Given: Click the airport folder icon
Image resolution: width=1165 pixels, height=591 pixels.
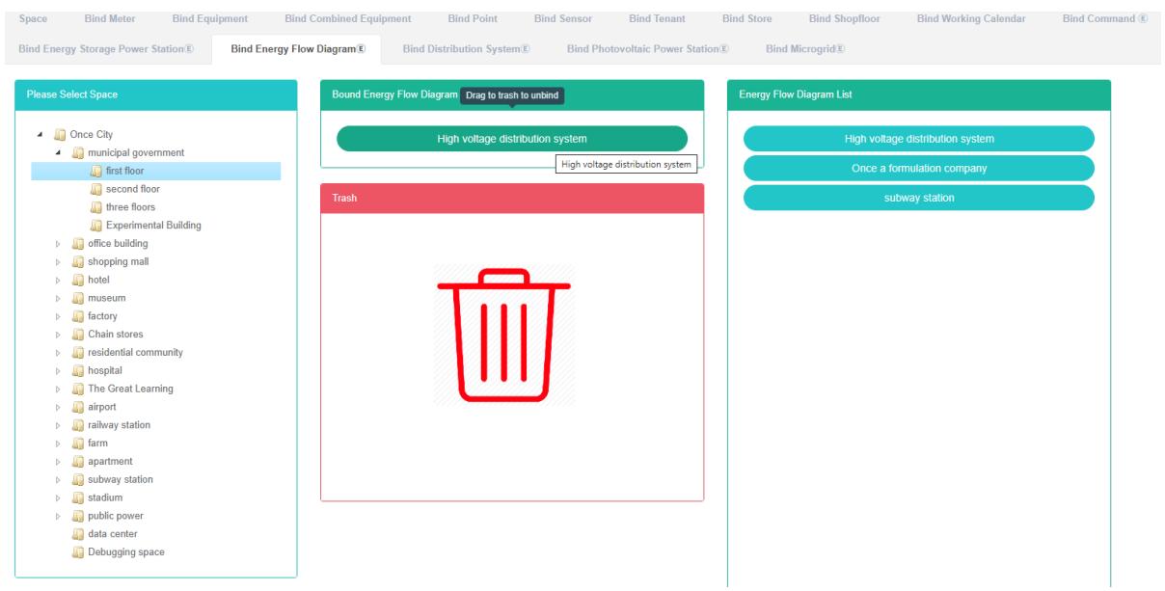Looking at the screenshot, I should coord(79,407).
